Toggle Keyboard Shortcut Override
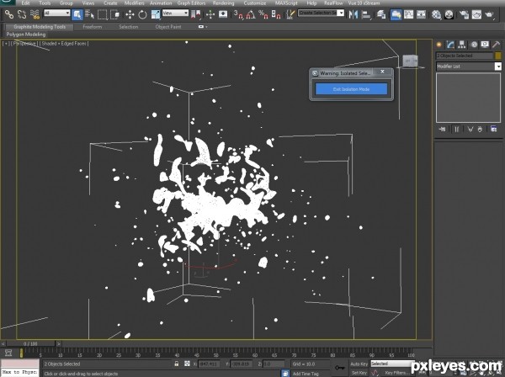The width and height of the screenshot is (505, 377). 223,14
